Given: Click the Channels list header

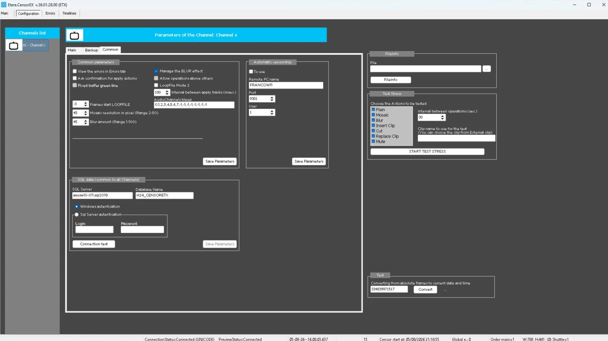Looking at the screenshot, I should pos(32,33).
